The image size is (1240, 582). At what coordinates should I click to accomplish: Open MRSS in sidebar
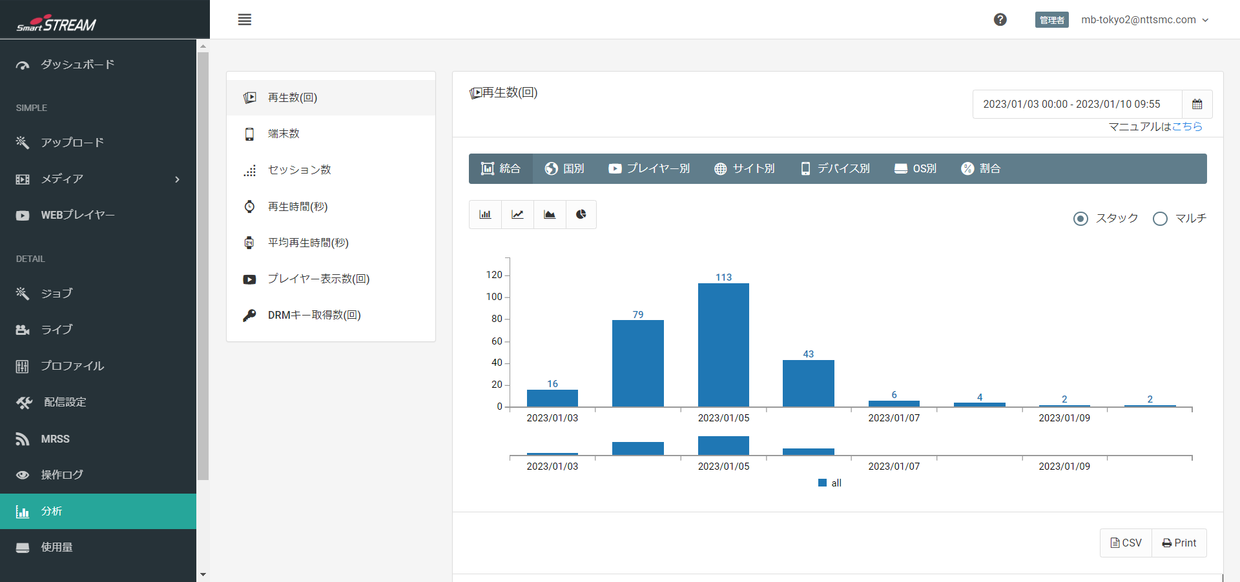[x=98, y=439]
